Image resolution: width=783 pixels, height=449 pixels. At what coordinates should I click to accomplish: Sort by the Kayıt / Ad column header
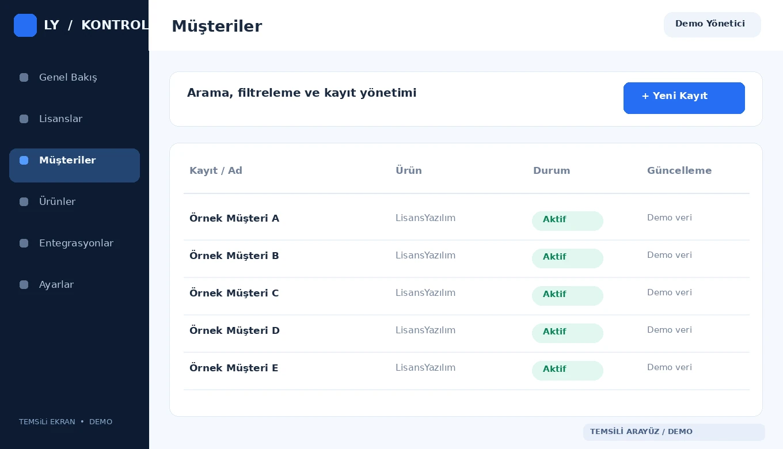216,170
